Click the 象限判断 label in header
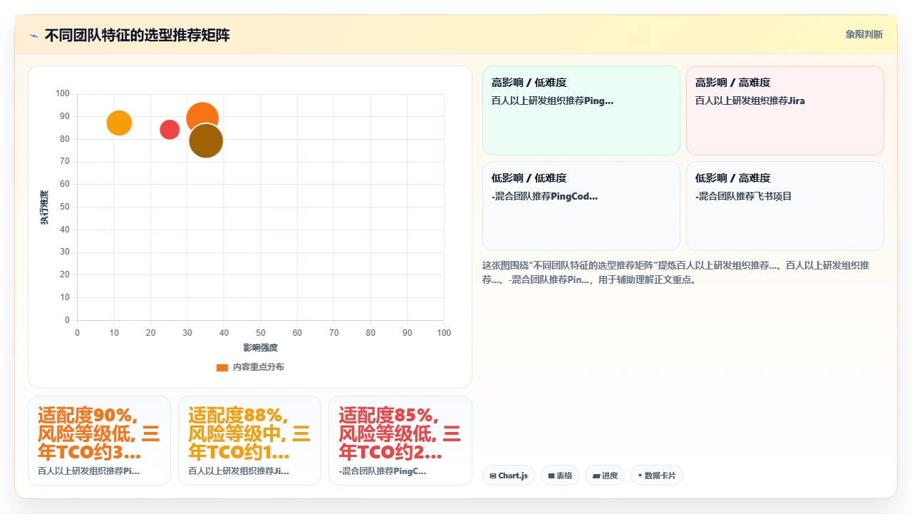912x514 pixels. tap(864, 34)
